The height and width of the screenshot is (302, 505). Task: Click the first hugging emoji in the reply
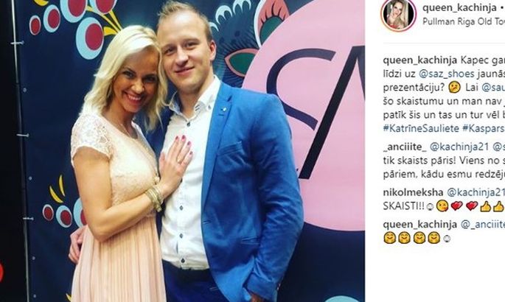[389, 239]
